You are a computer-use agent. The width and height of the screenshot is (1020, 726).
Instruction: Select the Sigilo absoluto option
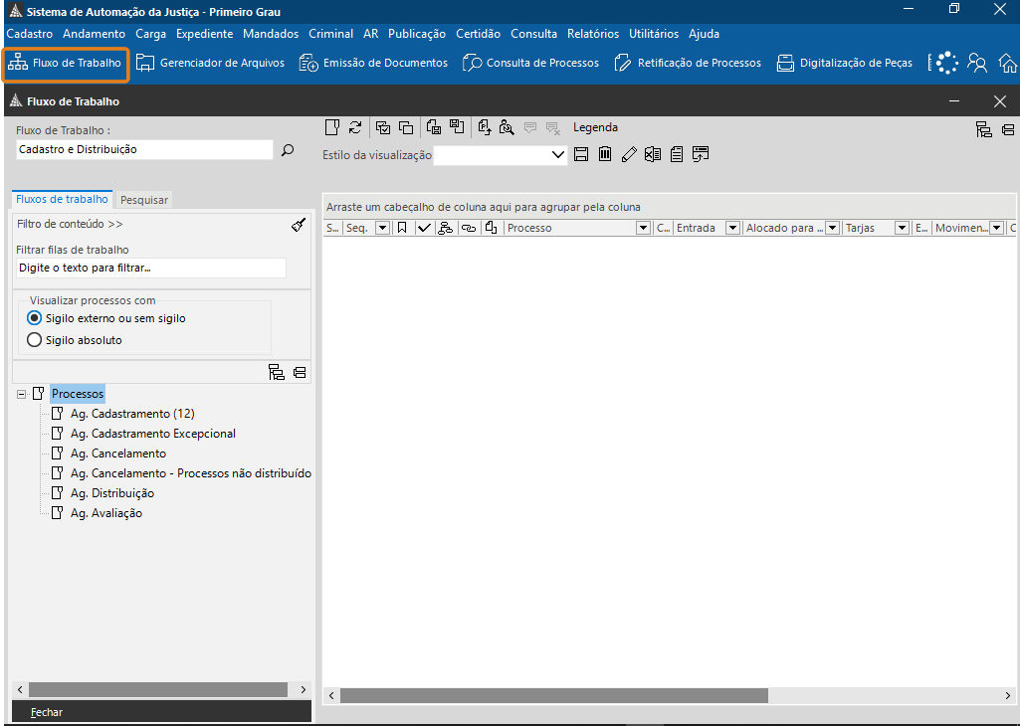tap(75, 340)
